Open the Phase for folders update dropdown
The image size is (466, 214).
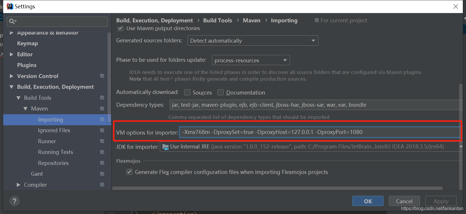point(251,60)
